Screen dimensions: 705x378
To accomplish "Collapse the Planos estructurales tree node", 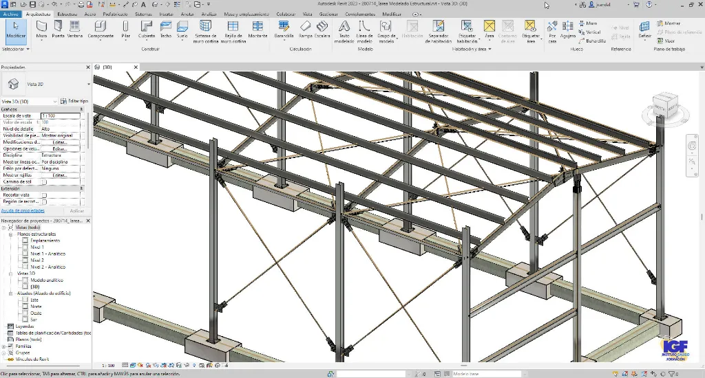I will 11,234.
